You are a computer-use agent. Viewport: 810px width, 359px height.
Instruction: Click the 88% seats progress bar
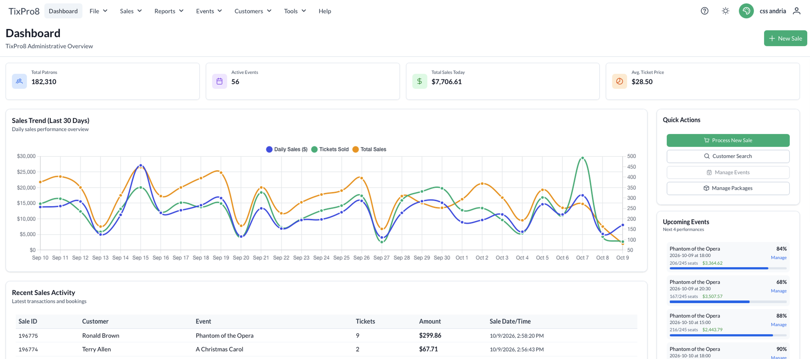pyautogui.click(x=728, y=335)
